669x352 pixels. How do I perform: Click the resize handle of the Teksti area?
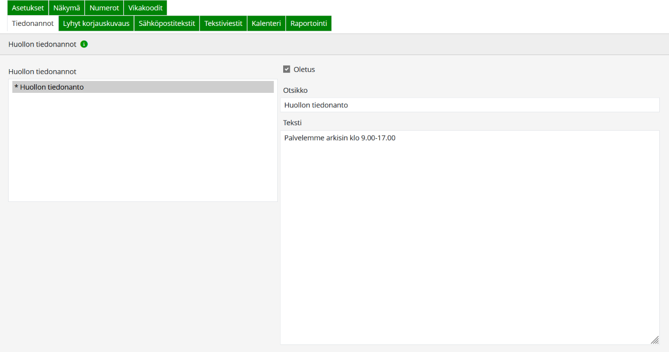click(654, 340)
